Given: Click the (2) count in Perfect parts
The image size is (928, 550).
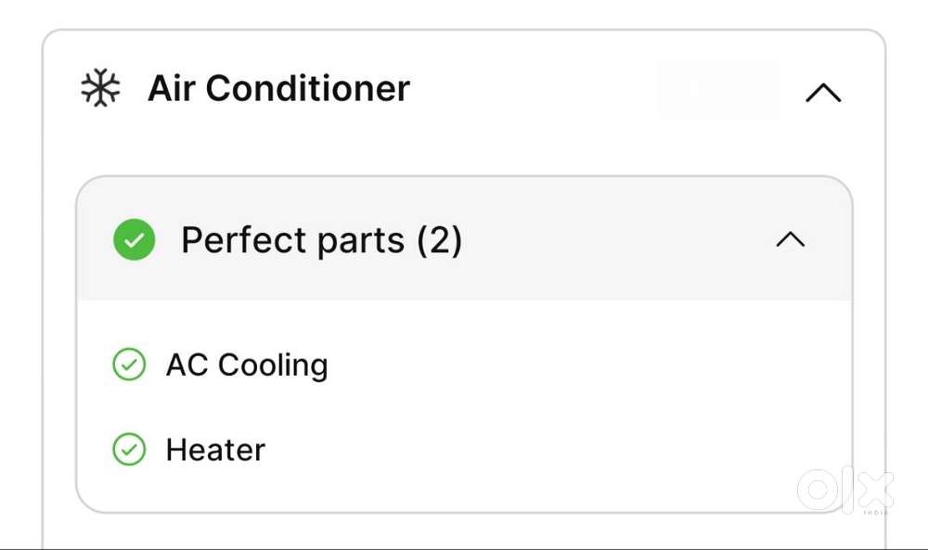Looking at the screenshot, I should (x=439, y=240).
